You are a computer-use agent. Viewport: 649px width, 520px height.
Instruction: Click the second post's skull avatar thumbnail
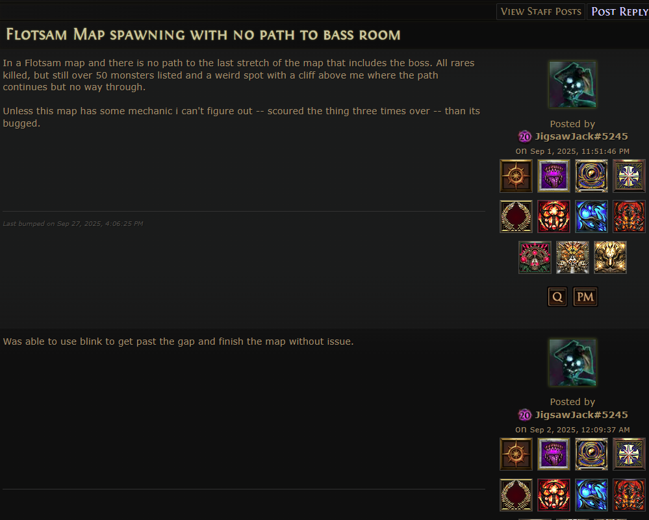572,363
